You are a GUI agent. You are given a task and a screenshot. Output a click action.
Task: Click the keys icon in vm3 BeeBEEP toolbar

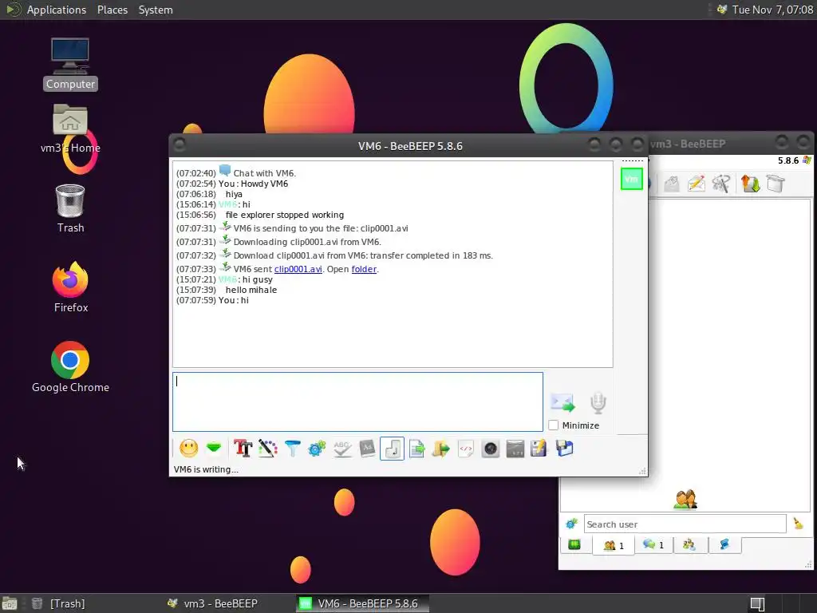[721, 184]
